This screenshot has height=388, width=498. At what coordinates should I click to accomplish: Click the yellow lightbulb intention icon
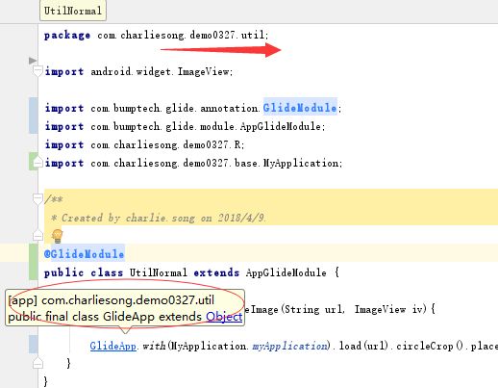click(58, 236)
